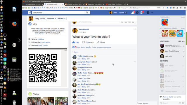Image resolution: width=187 pixels, height=105 pixels.
Task: Reply to Vũ Thị Hòa's comment
Action: (x=84, y=59)
